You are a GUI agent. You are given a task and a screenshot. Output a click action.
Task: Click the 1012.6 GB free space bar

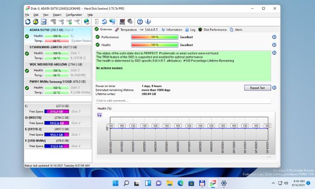(57, 123)
